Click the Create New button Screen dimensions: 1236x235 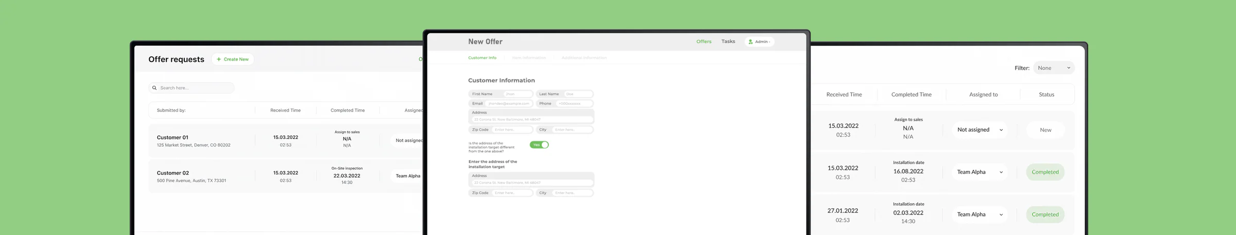233,59
